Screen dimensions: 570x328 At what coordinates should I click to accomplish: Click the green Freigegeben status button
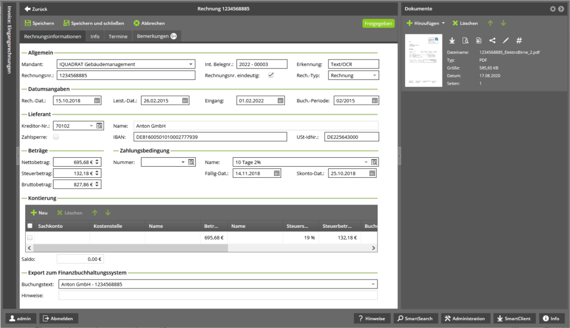378,23
